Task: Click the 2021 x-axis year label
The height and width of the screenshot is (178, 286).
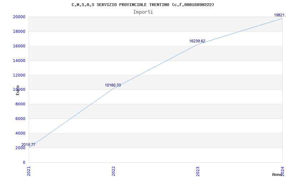Action: pyautogui.click(x=29, y=171)
